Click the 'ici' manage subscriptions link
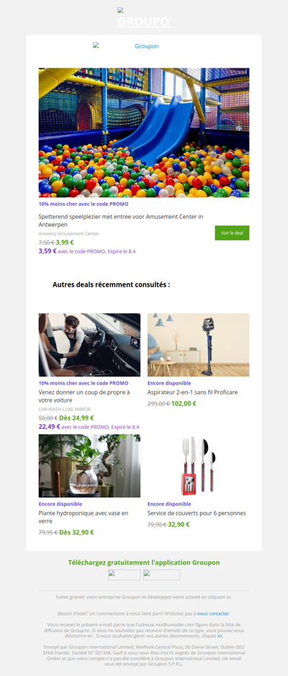This screenshot has height=676, width=288. tap(220, 636)
